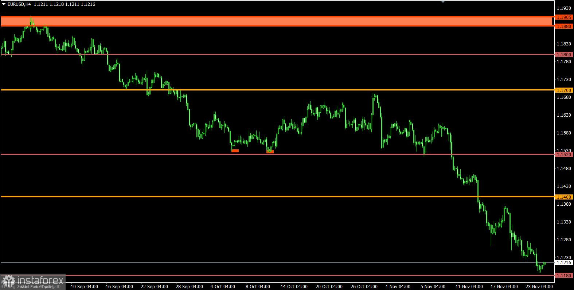The width and height of the screenshot is (574, 290).
Task: Click the 23 Nov 04:00 time label
Action: pos(539,286)
